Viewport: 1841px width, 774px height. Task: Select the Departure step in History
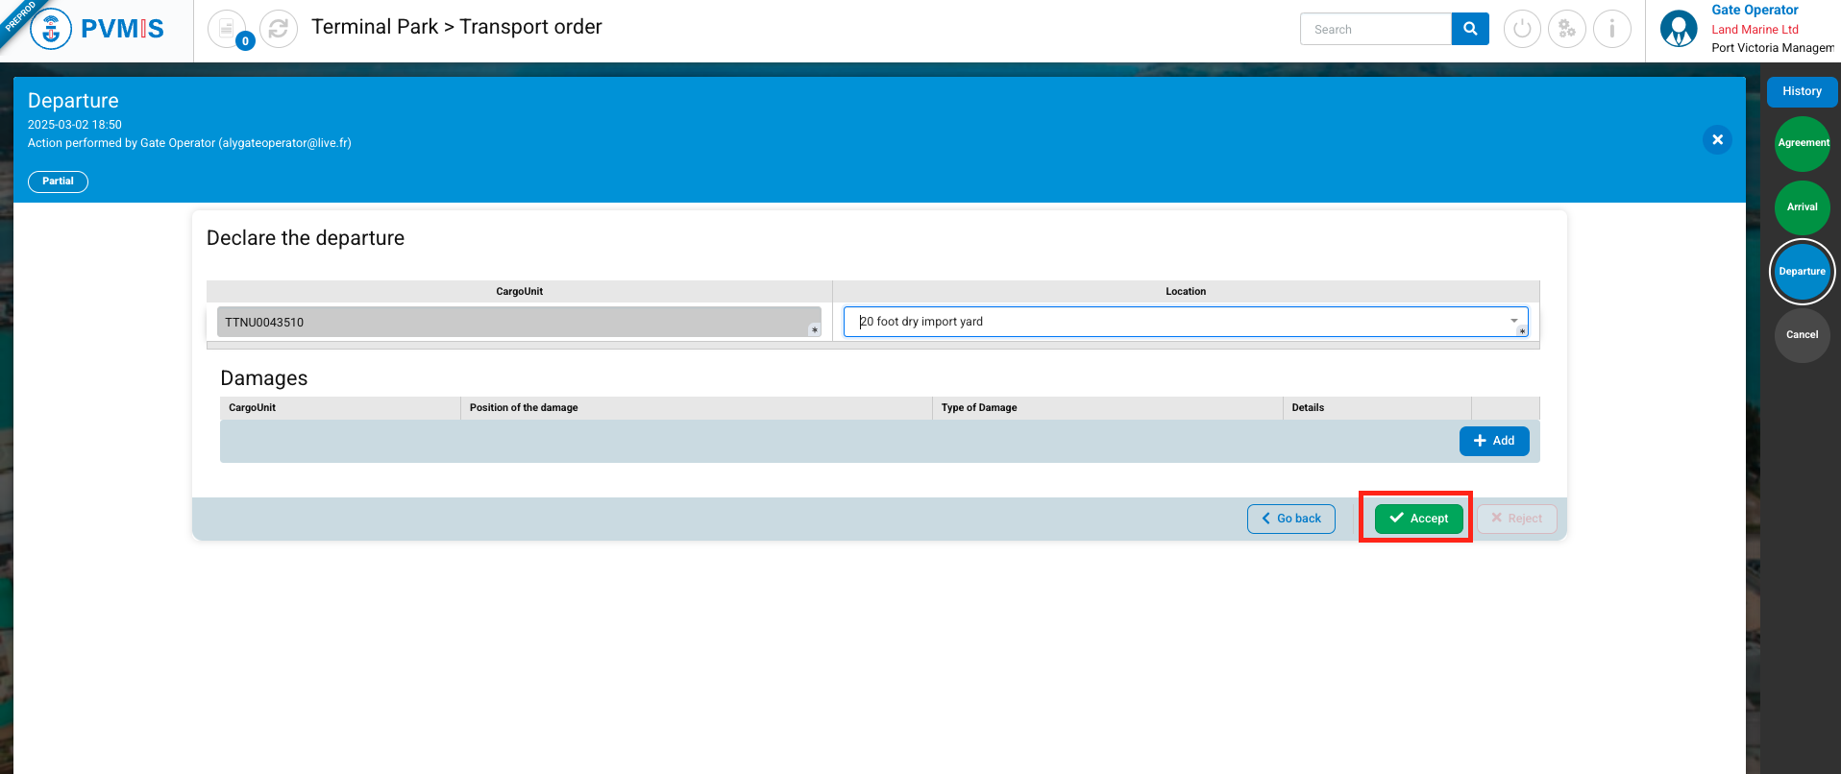(1802, 272)
